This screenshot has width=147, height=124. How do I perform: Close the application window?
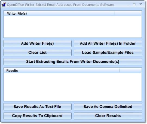(141, 4)
